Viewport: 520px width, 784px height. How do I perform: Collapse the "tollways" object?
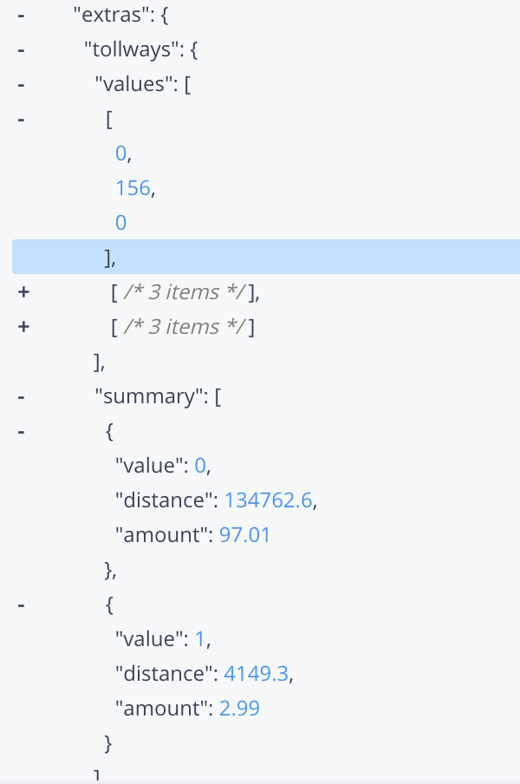(x=21, y=50)
